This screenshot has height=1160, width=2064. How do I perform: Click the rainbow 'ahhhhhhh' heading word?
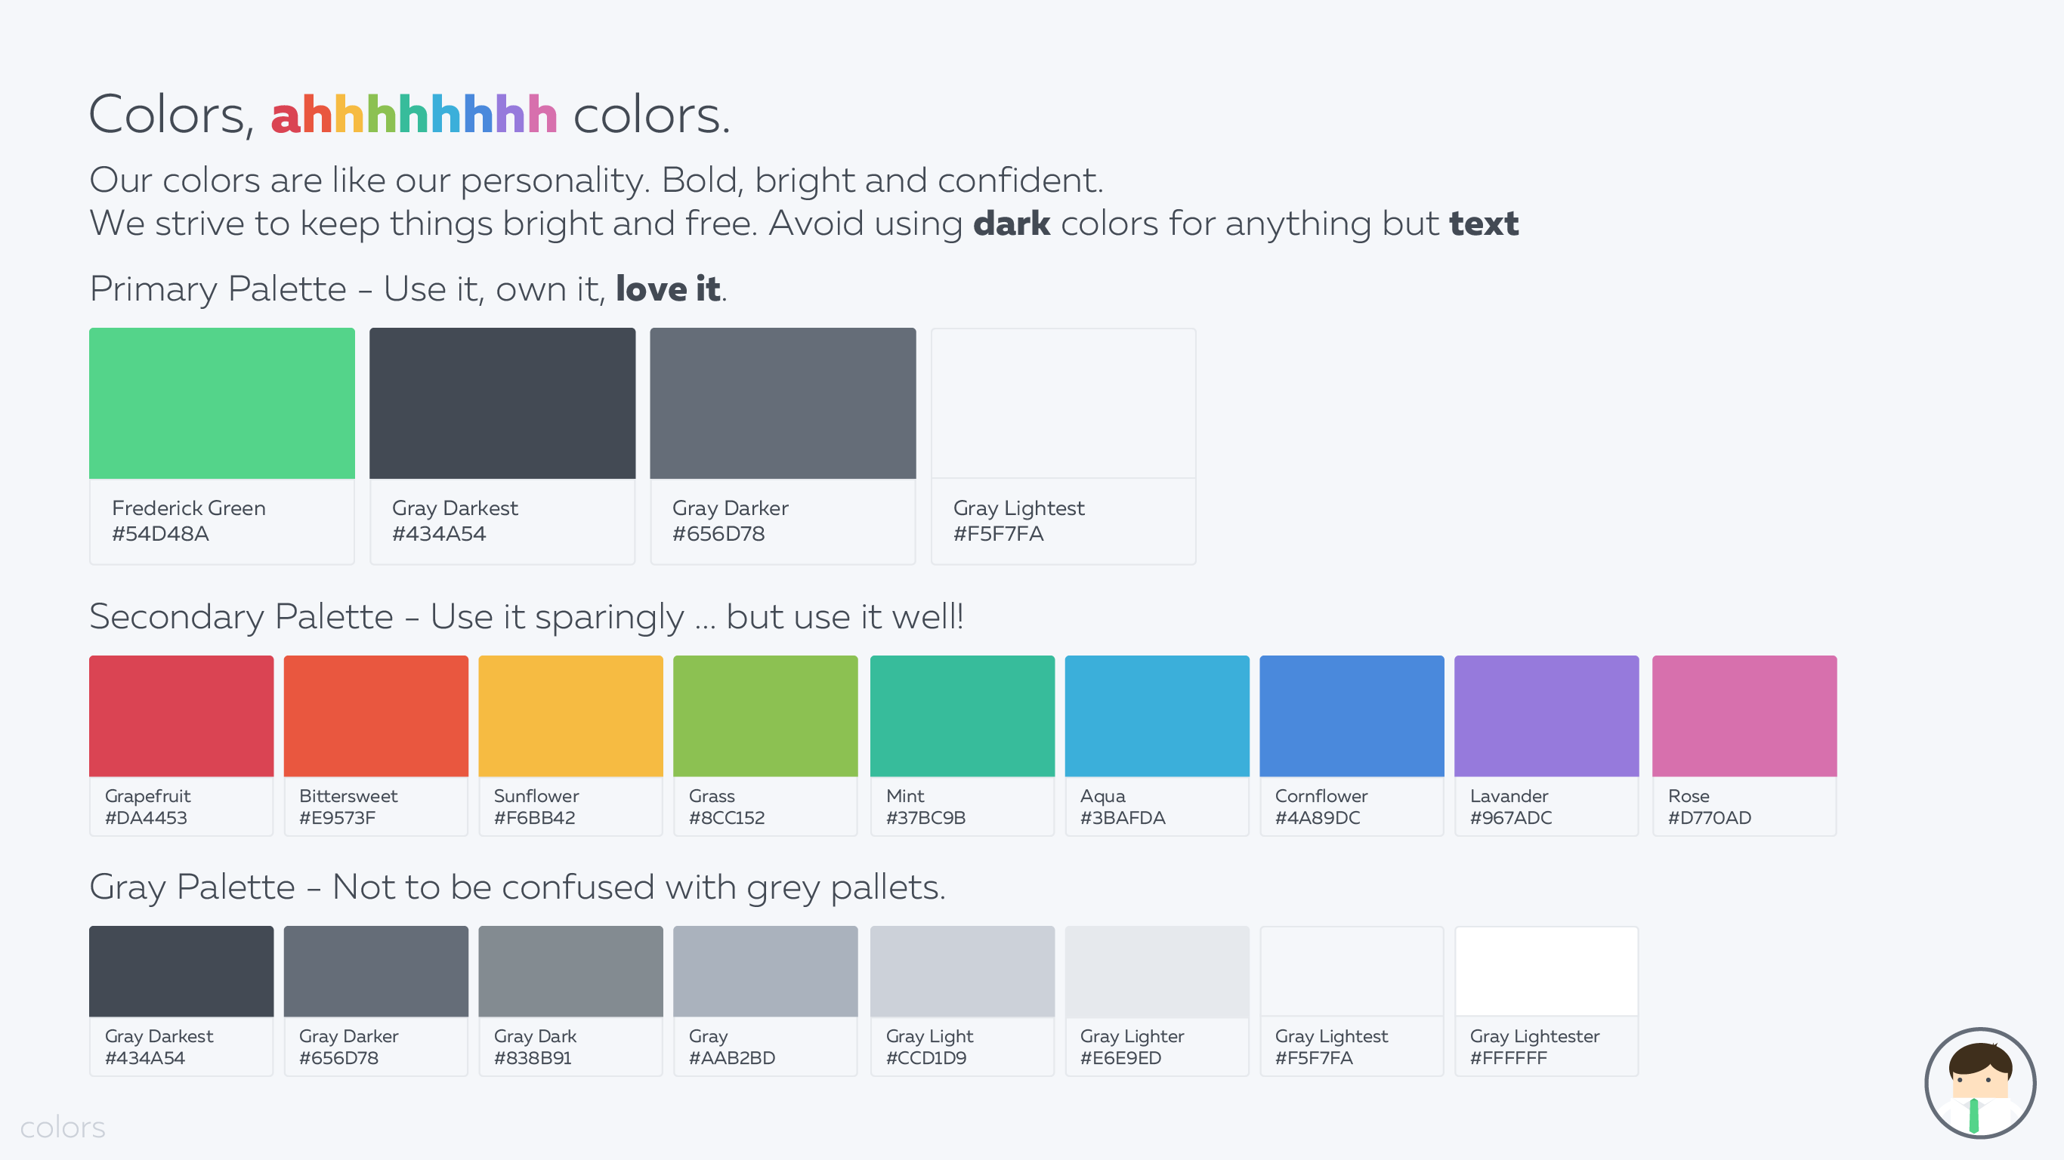coord(413,116)
